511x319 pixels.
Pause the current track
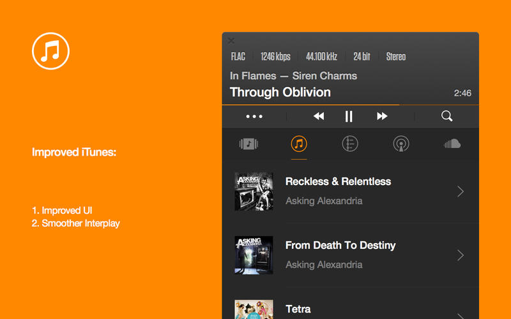349,116
